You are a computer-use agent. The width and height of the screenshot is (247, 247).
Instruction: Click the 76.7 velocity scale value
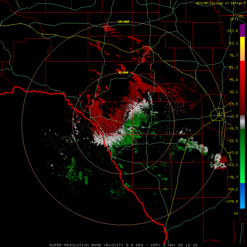234,55
